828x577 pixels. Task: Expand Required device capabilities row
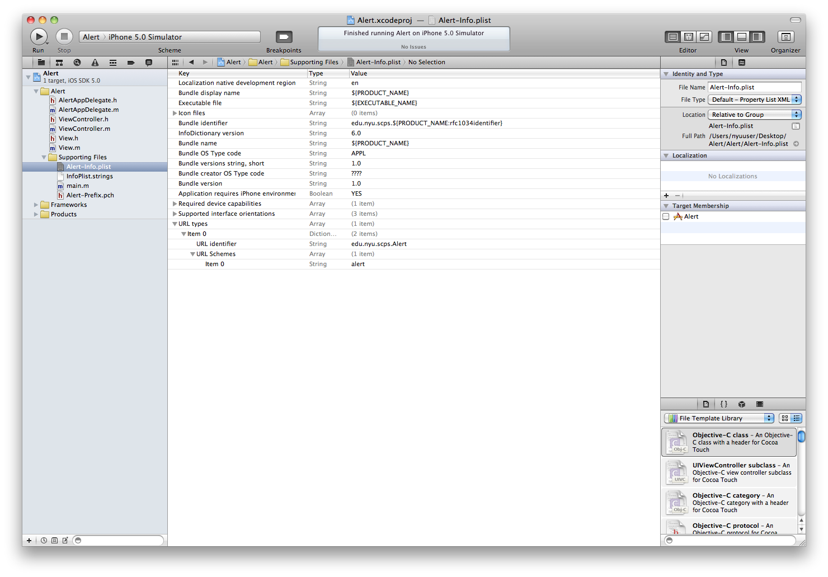[x=175, y=204]
